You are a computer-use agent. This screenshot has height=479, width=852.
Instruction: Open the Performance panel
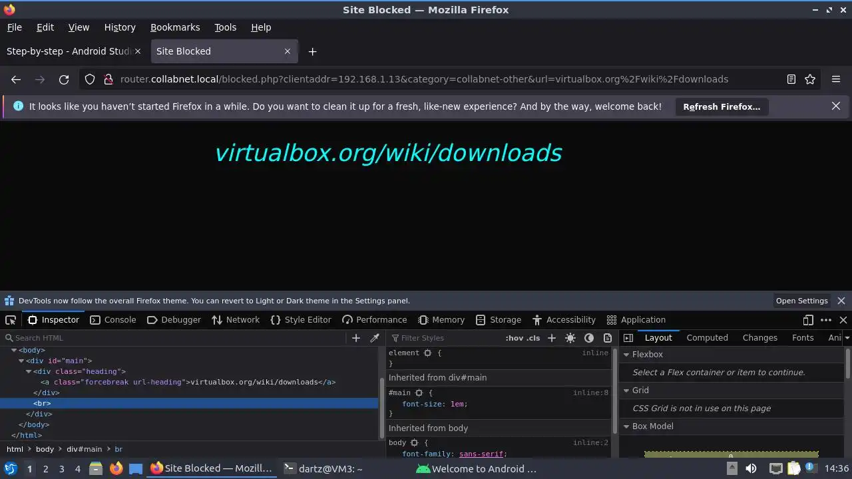click(374, 320)
